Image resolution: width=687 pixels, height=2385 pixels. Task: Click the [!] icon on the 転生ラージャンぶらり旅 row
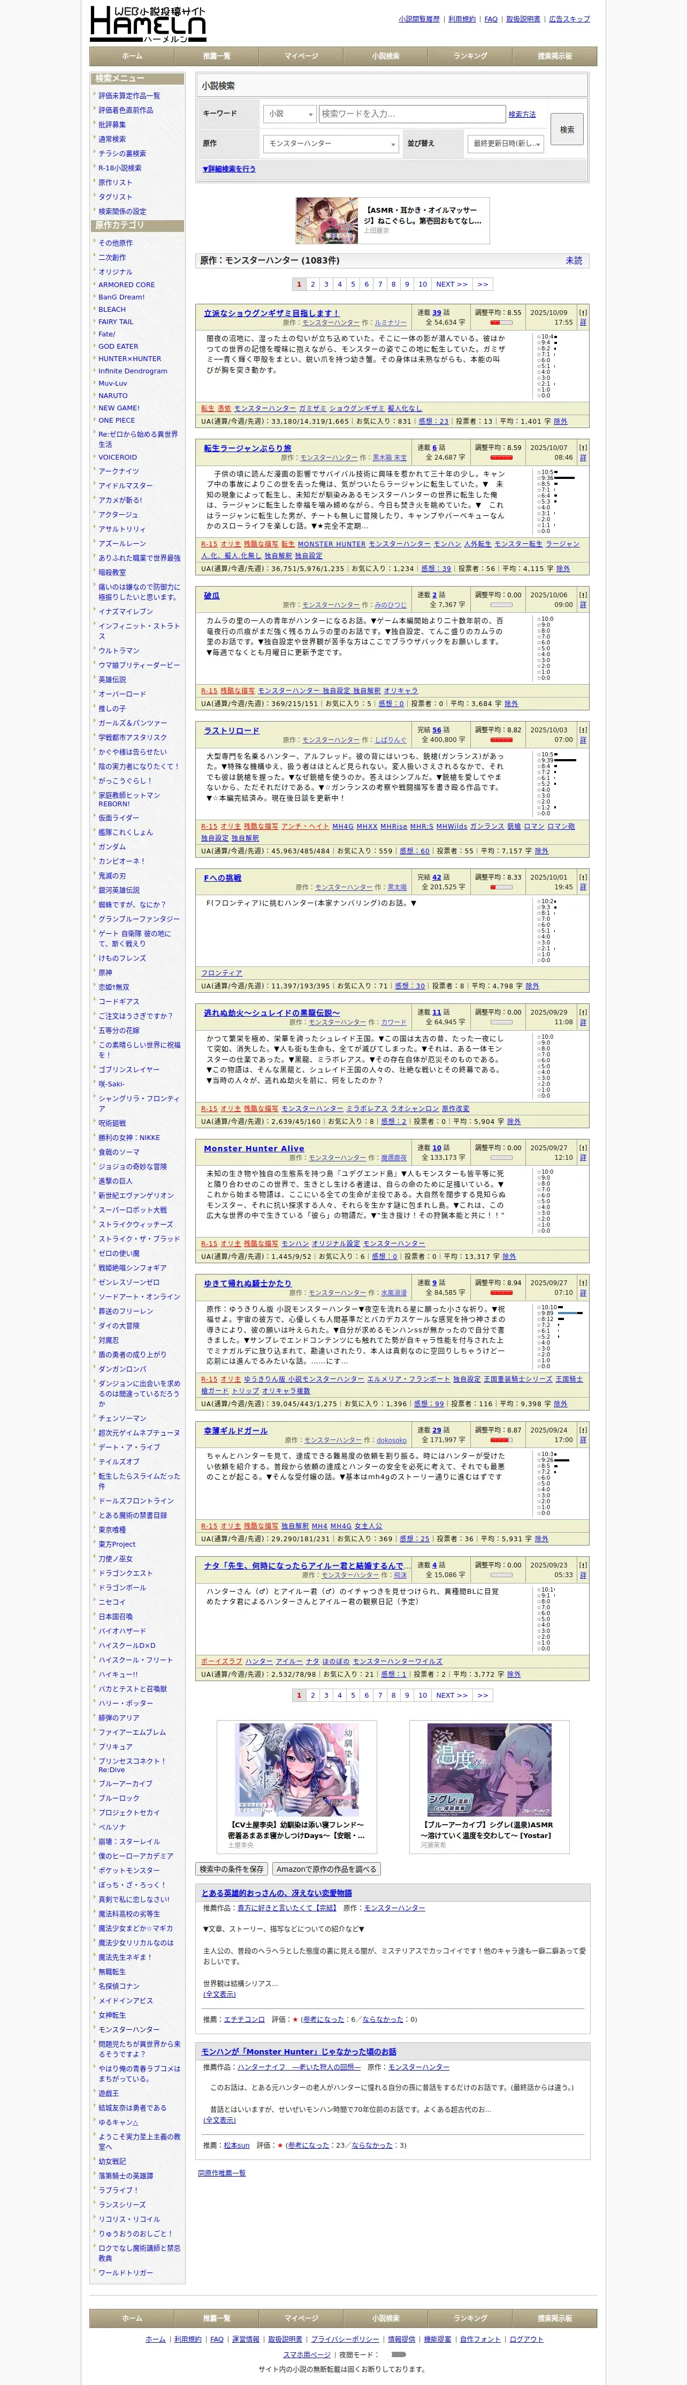click(x=583, y=447)
